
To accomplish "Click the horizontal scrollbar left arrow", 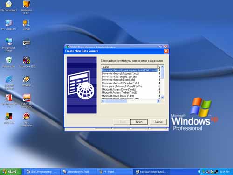I will [x=103, y=101].
